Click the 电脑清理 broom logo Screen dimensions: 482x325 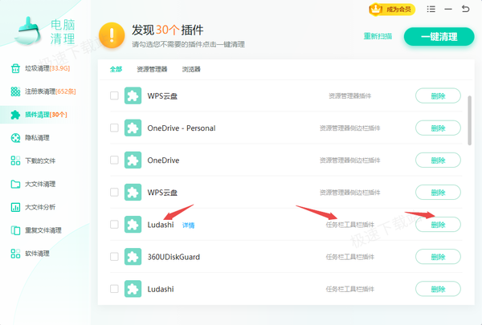(x=27, y=30)
